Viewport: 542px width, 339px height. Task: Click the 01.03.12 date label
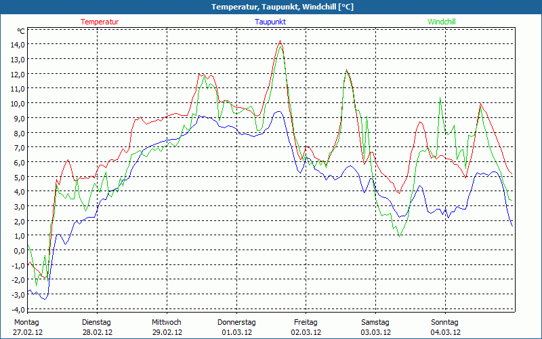(x=236, y=332)
